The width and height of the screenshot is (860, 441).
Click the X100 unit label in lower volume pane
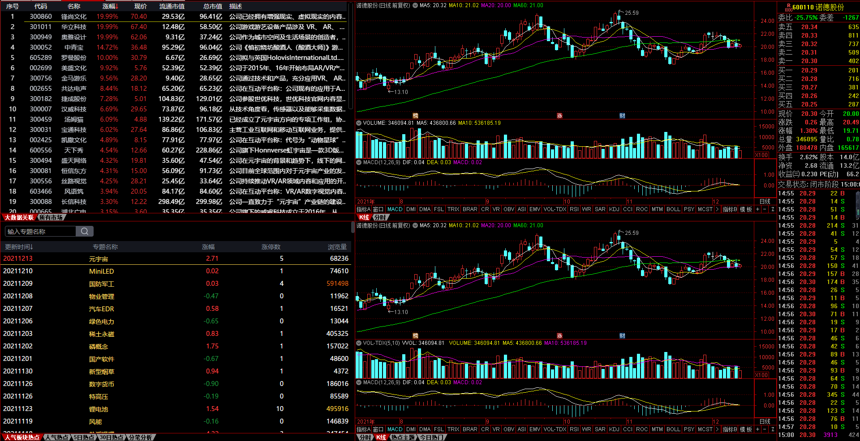(x=761, y=375)
